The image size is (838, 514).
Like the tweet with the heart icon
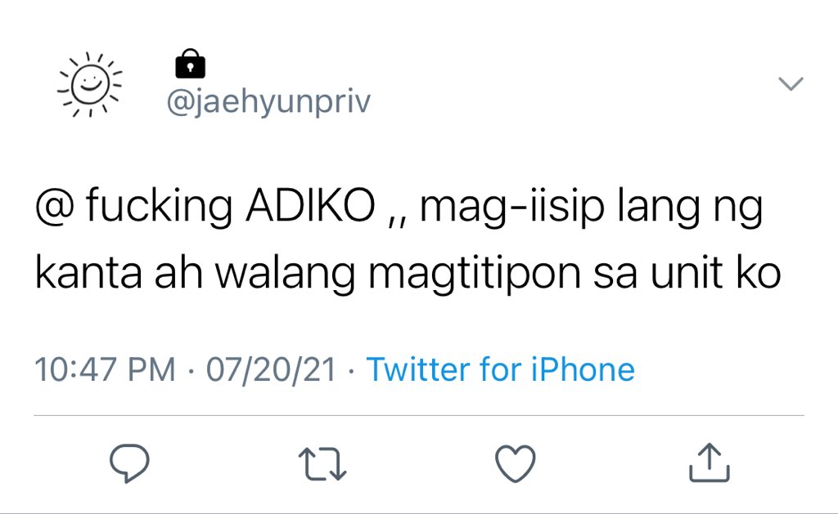coord(516,463)
